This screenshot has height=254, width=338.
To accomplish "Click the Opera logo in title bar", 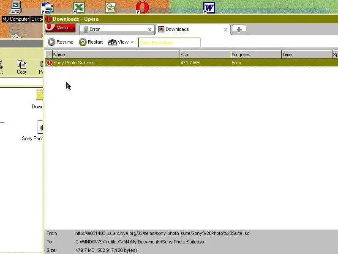I will (49, 19).
